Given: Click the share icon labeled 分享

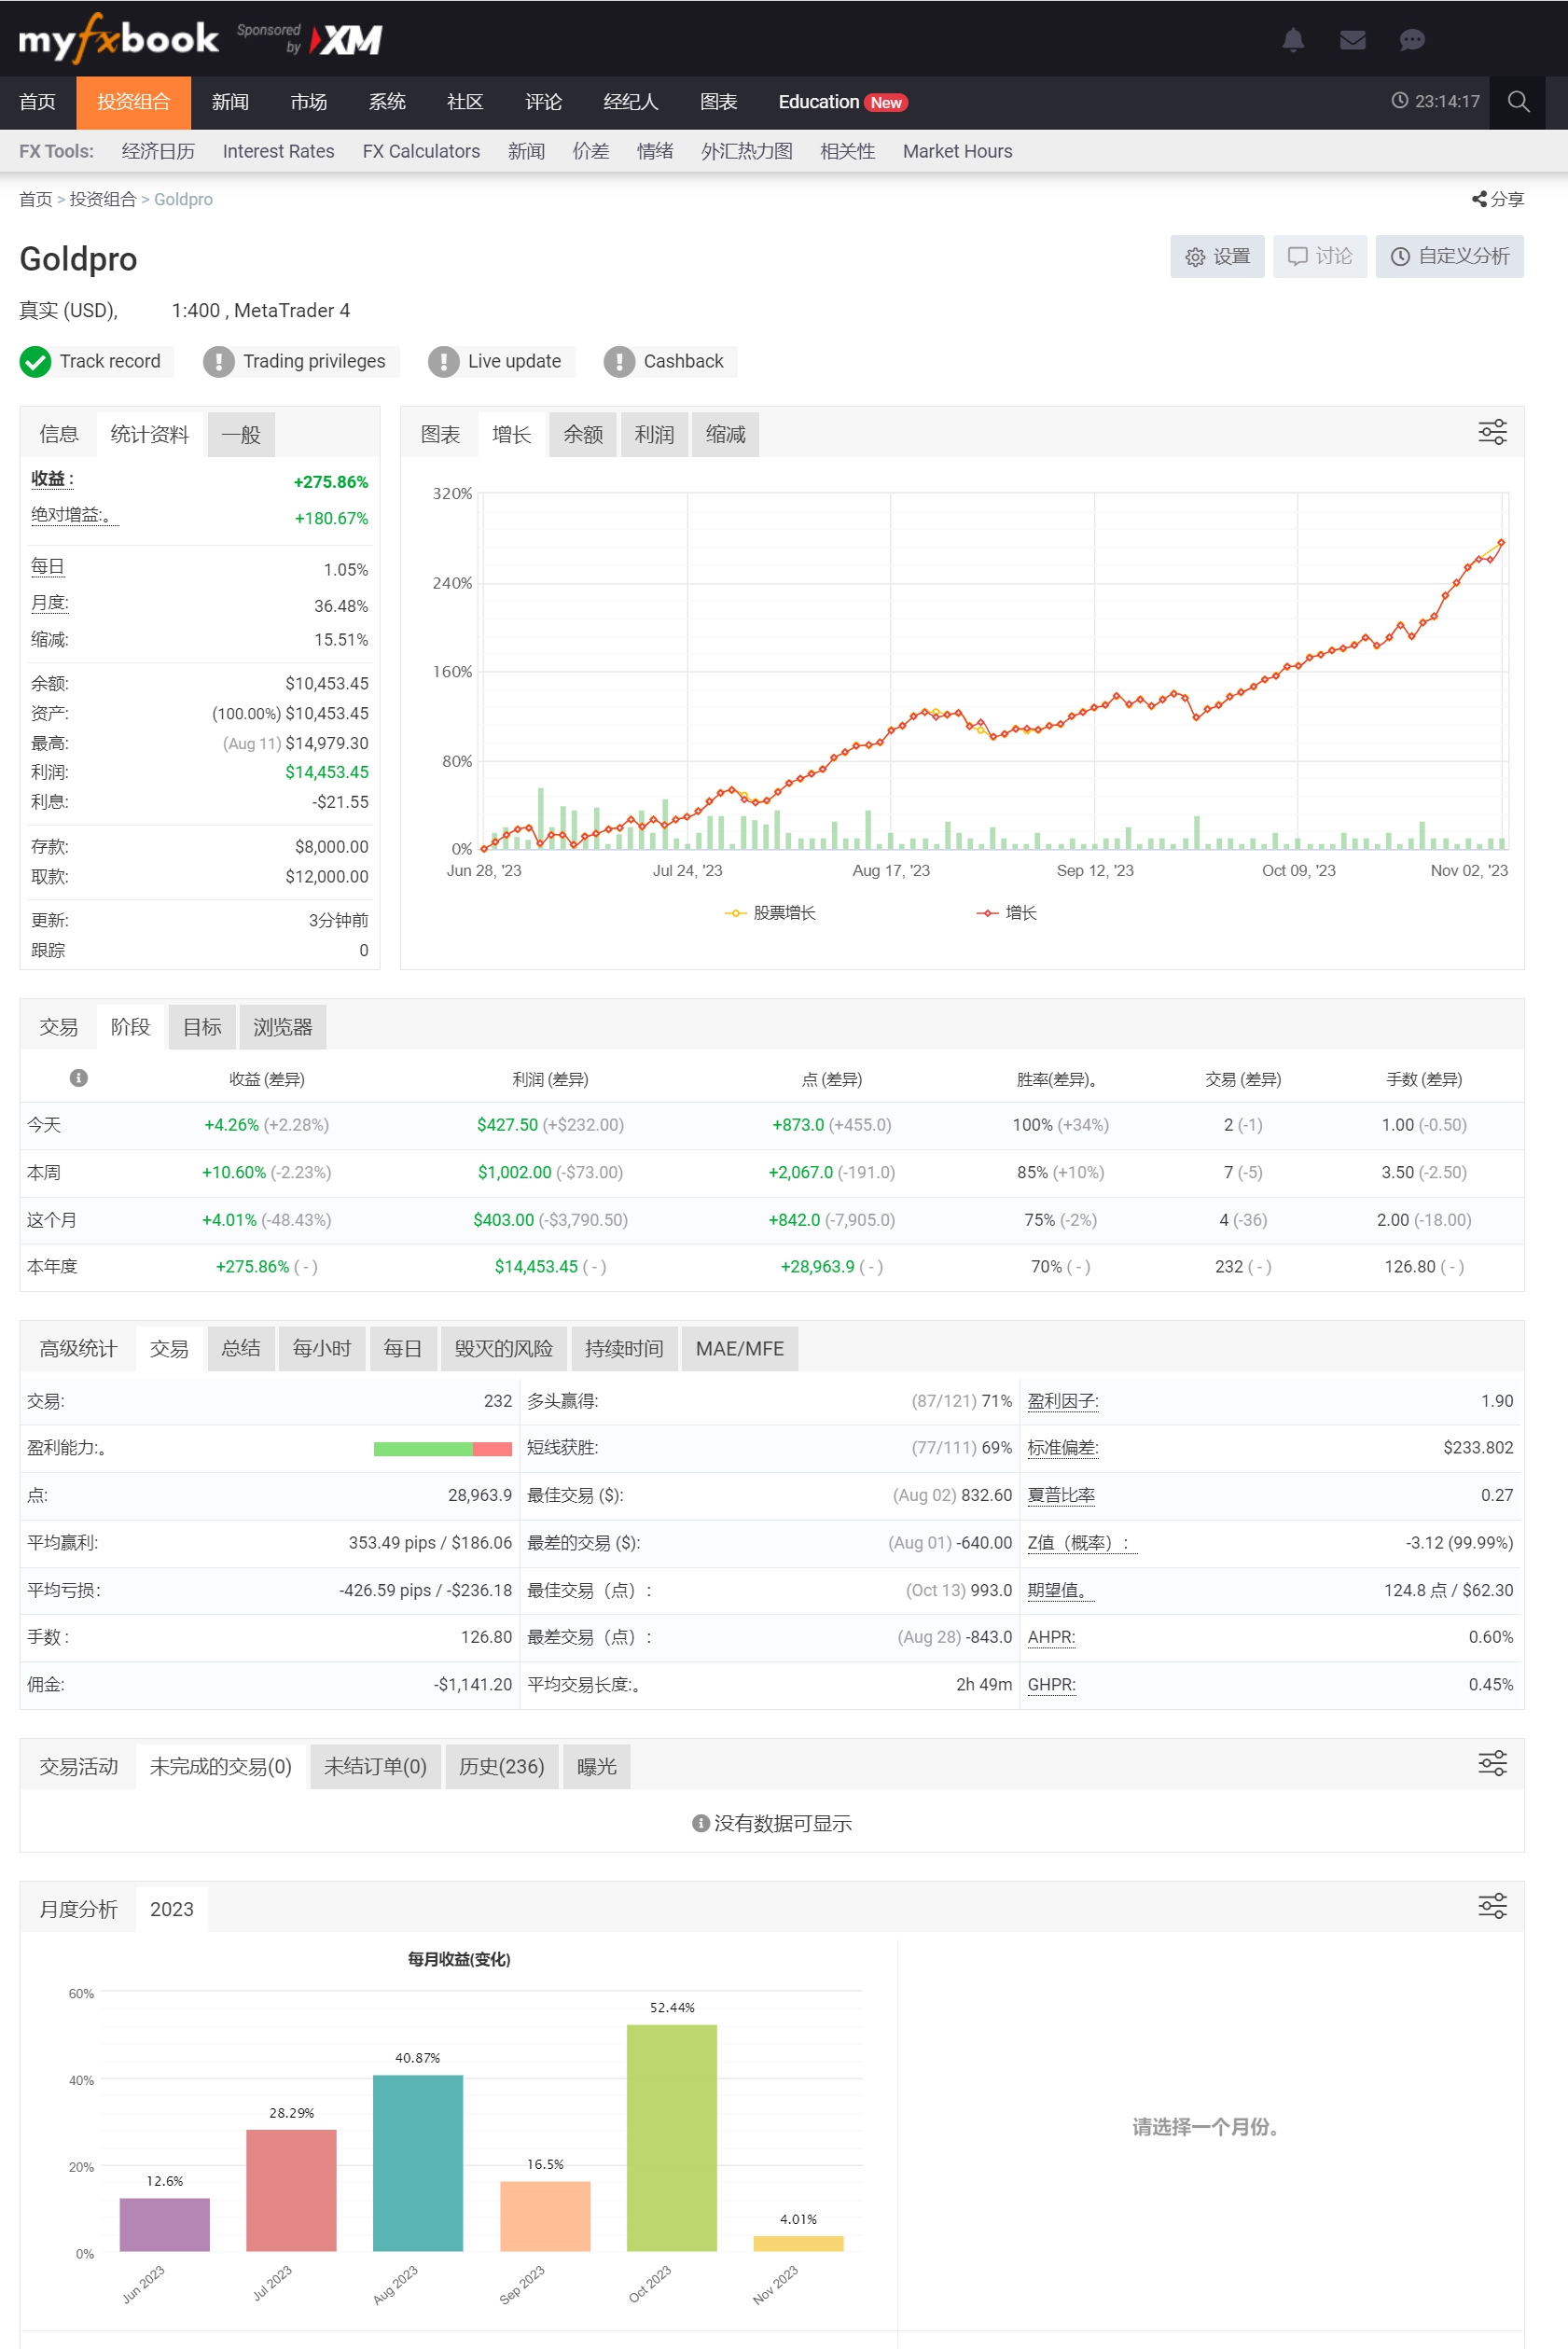Looking at the screenshot, I should (1497, 199).
